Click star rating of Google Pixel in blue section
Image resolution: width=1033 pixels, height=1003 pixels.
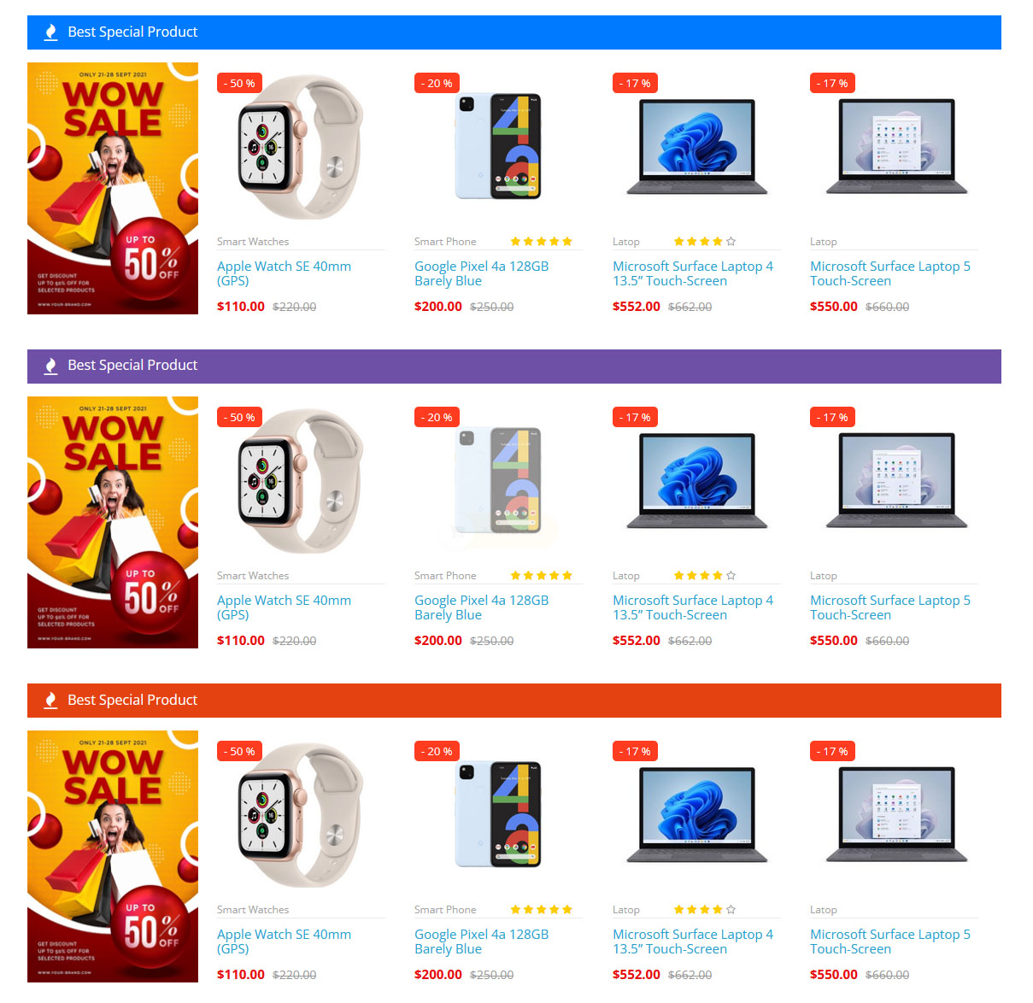541,242
